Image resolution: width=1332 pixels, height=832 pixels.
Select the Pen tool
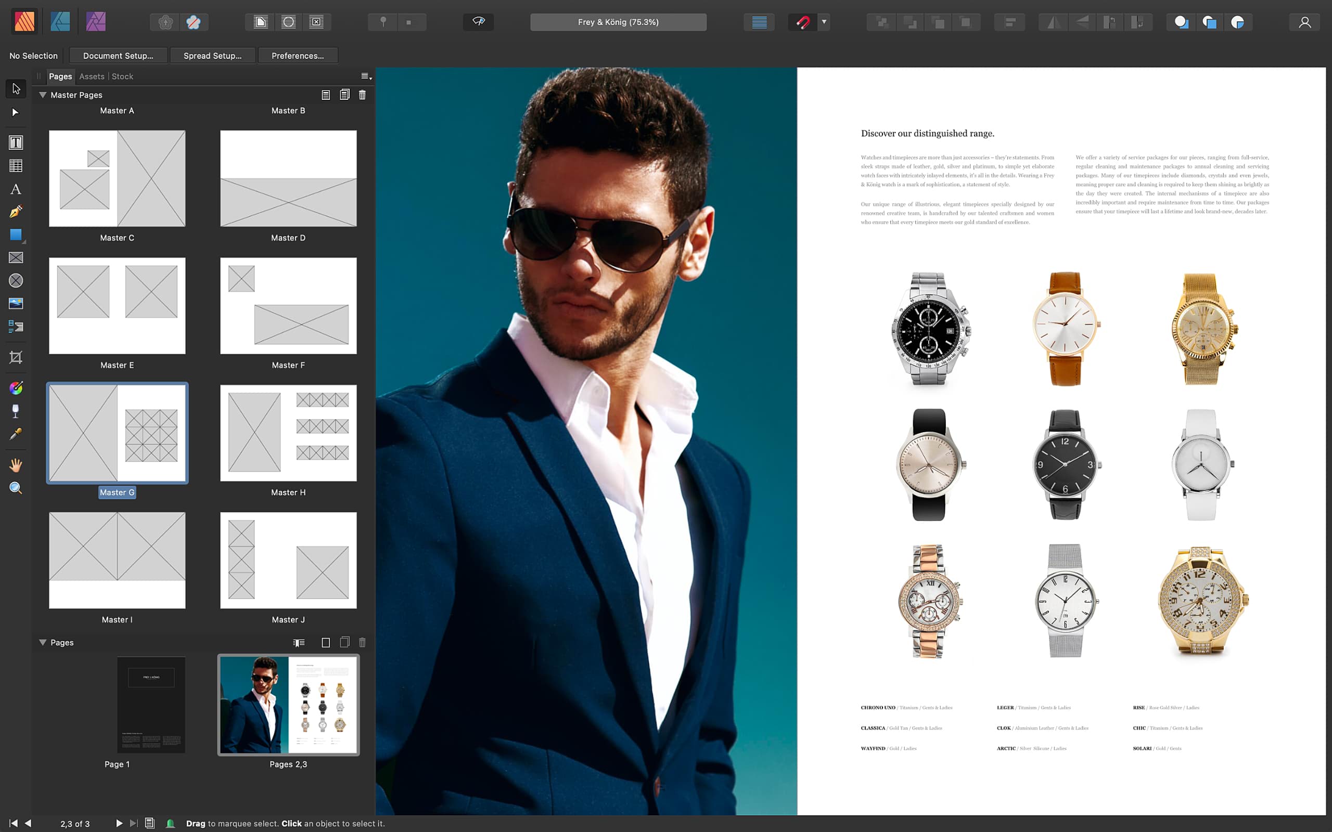16,212
